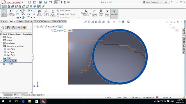The height and width of the screenshot is (104, 186).
Task: Switch to the Evaluate tab
Action: [x=20, y=21]
